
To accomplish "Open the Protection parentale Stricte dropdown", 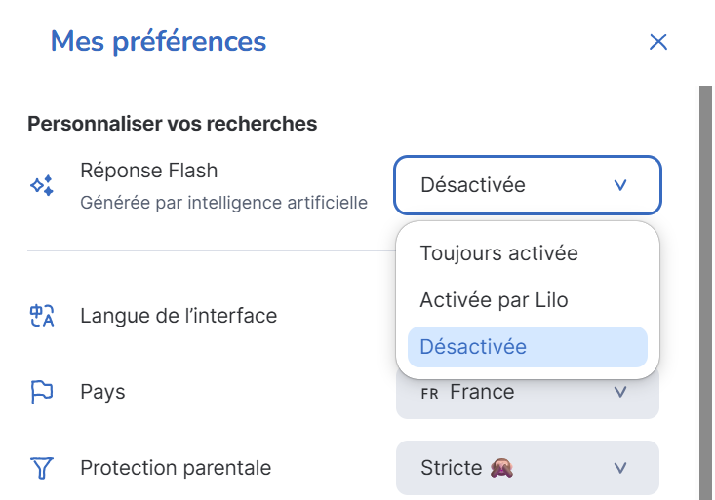I will click(x=527, y=468).
